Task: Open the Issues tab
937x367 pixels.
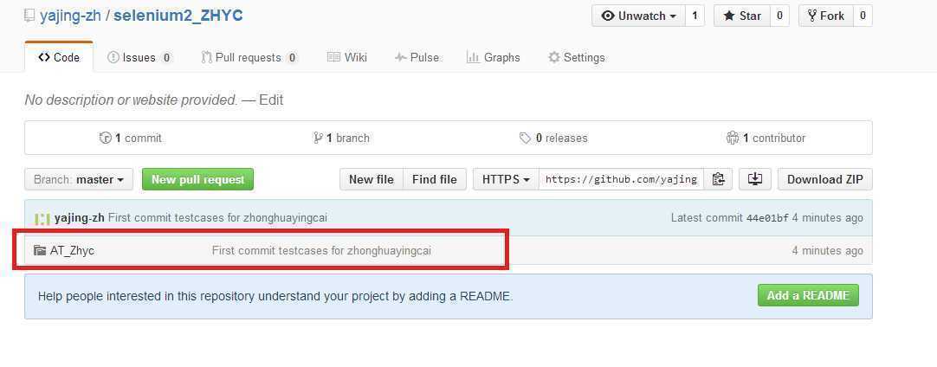Action: coord(139,57)
